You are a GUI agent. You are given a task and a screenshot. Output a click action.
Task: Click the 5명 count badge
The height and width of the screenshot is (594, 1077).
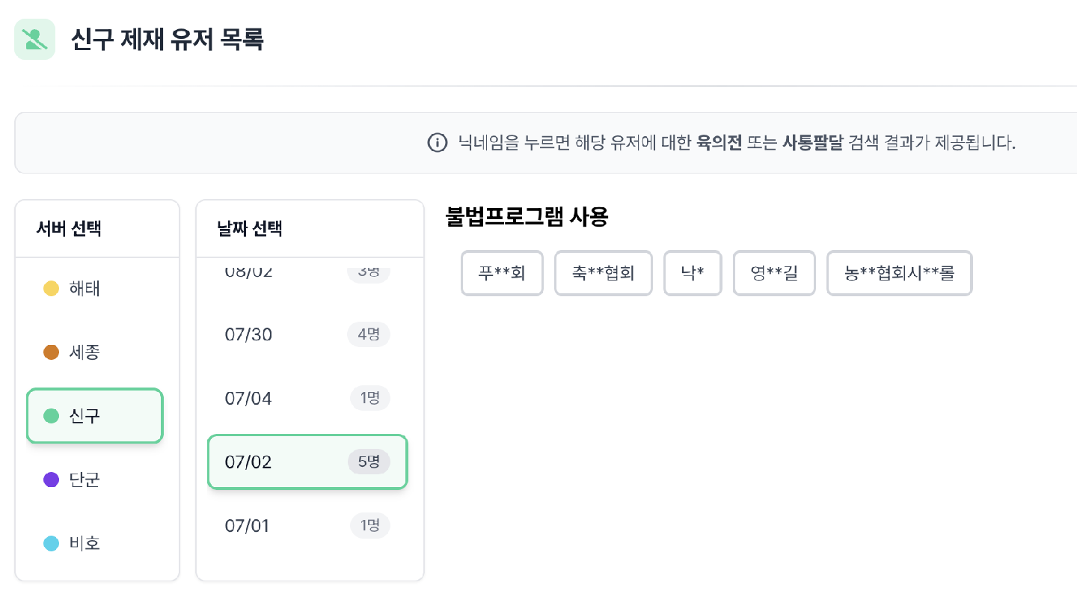click(369, 462)
